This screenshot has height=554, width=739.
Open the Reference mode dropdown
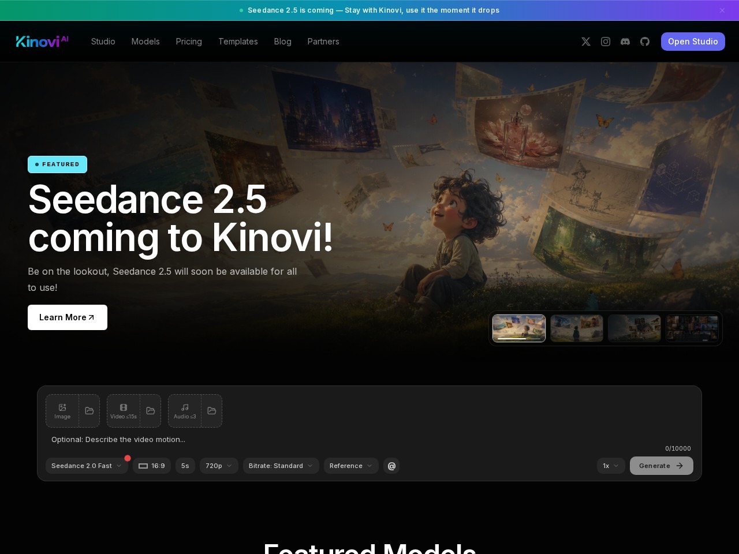coord(351,466)
